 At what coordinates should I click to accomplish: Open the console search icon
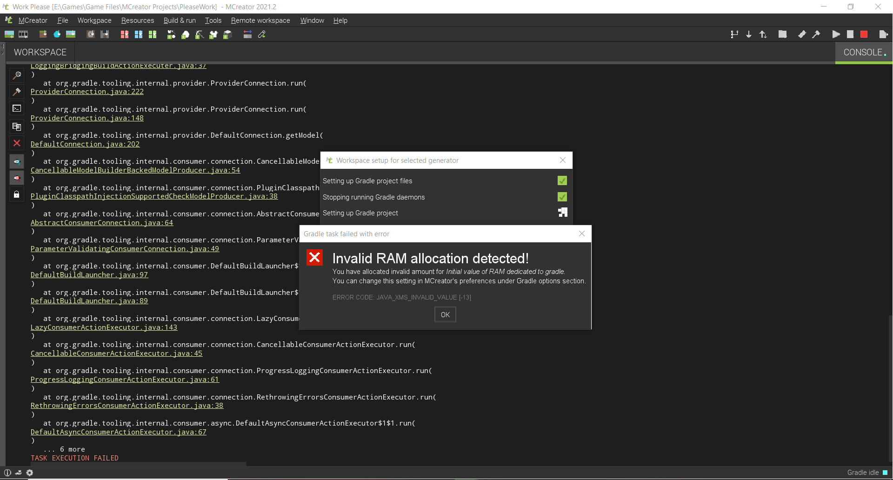pyautogui.click(x=17, y=75)
